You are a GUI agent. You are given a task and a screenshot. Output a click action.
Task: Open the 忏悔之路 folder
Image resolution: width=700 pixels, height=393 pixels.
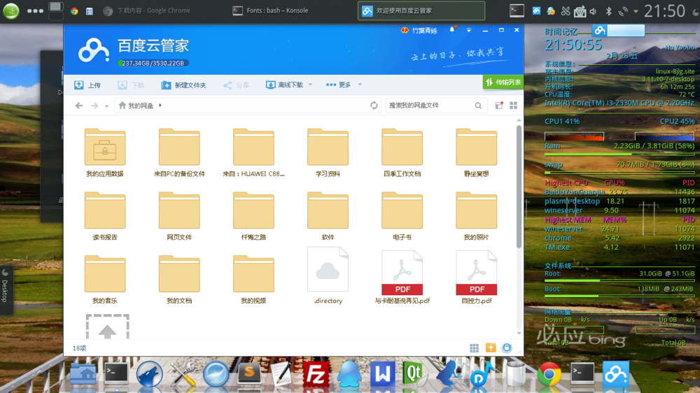253,216
